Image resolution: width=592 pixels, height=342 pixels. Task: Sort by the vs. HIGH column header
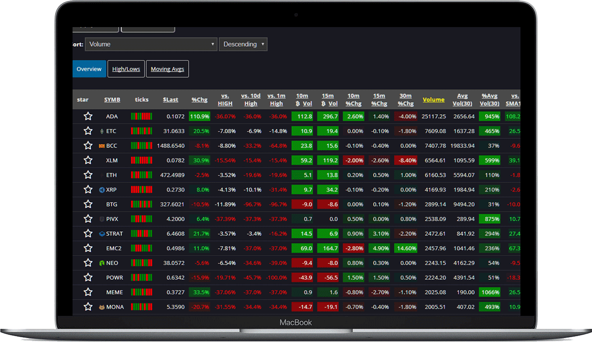point(225,100)
